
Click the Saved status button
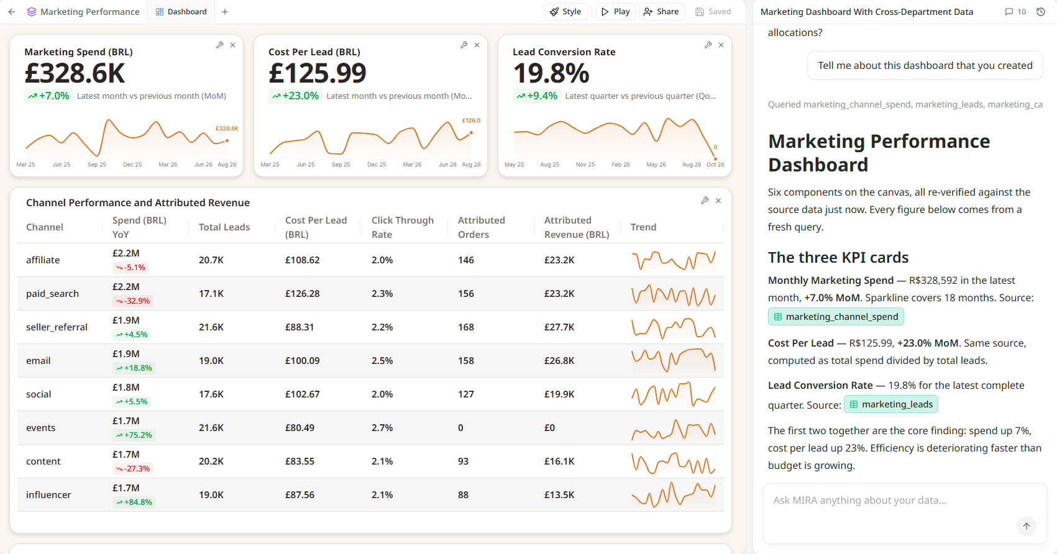click(713, 12)
